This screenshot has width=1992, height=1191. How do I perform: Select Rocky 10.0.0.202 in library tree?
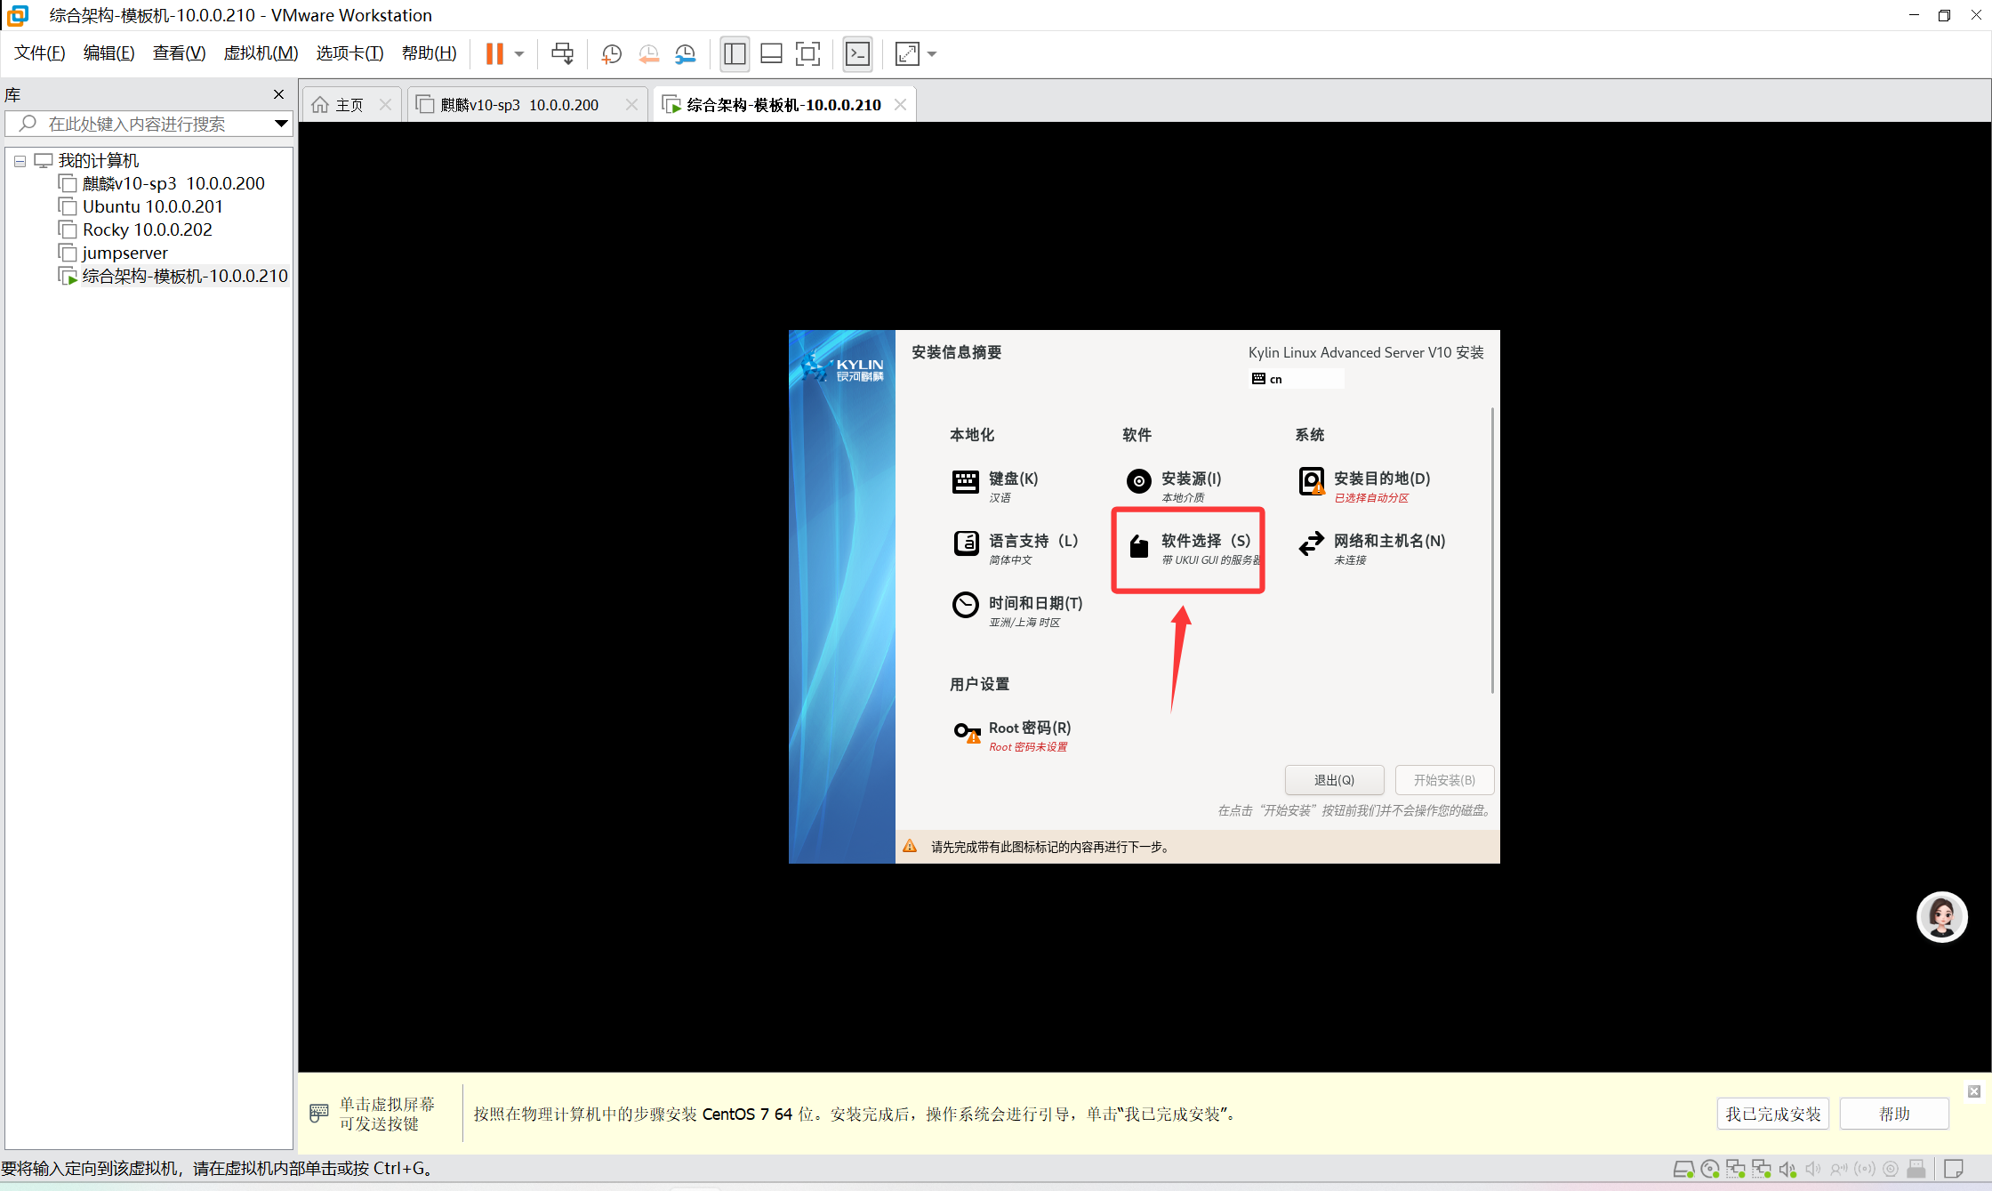click(147, 229)
